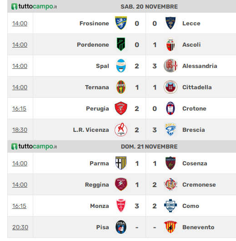Open the 20:30 Pisa–Benevento time link

pyautogui.click(x=20, y=227)
